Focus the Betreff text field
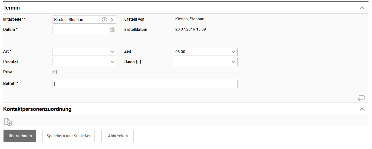 [x=145, y=84]
